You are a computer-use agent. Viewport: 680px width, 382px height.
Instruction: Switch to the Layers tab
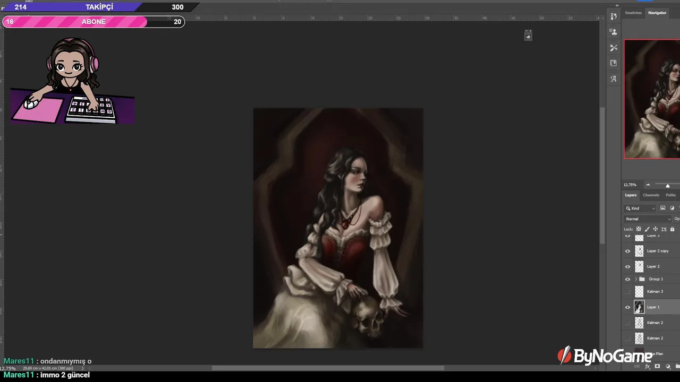tap(631, 195)
